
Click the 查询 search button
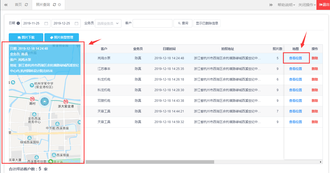pos(183,23)
